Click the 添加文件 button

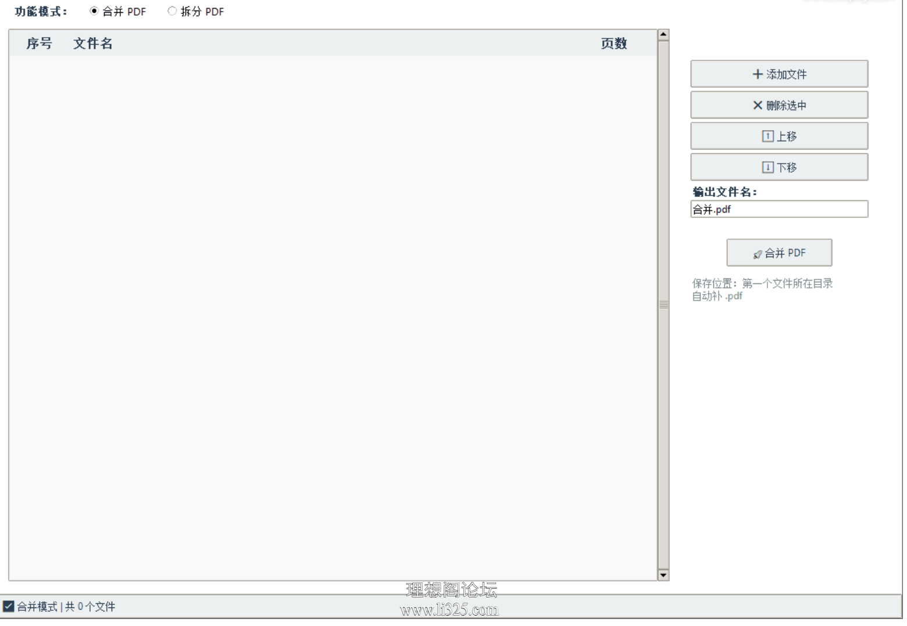click(x=779, y=74)
